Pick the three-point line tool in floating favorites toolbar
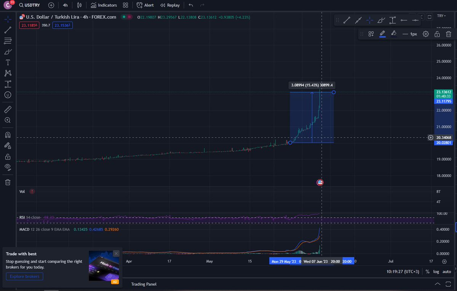457x291 pixels. pyautogui.click(x=358, y=20)
